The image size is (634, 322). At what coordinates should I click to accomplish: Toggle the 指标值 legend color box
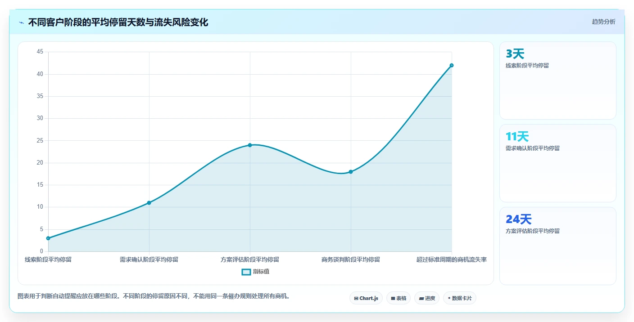(246, 272)
